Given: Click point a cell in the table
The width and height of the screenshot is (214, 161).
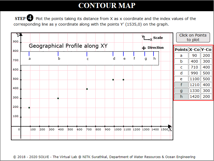Looking at the screenshot, I should [181, 55].
